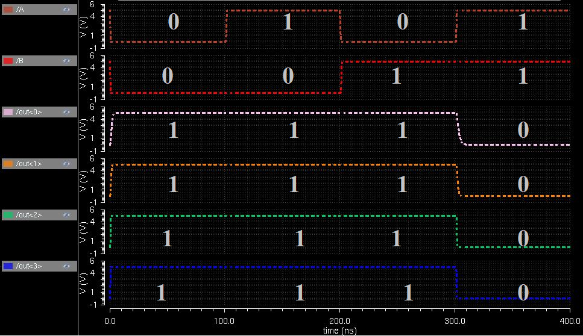Click the 300.0 time axis label
583x336 pixels.
tap(455, 321)
